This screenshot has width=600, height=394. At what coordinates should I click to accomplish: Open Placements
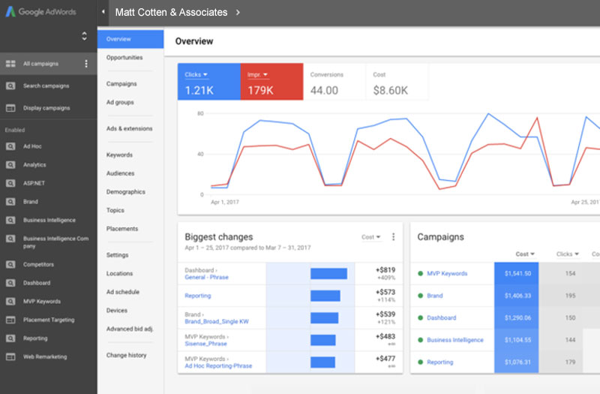click(122, 229)
